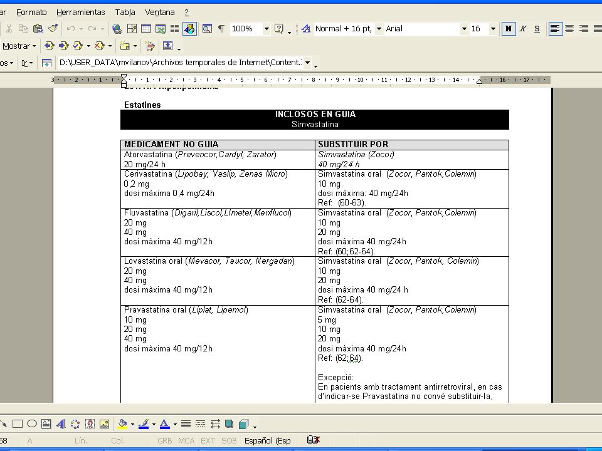Click the file path address field

coord(181,63)
